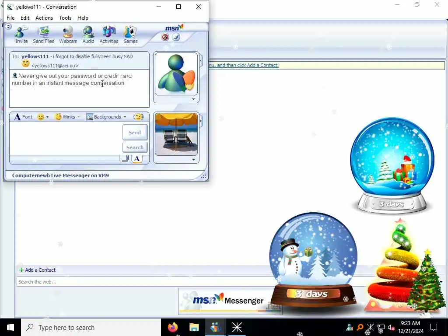Click the msn Messenger banner ad
448x336 pixels.
230,301
